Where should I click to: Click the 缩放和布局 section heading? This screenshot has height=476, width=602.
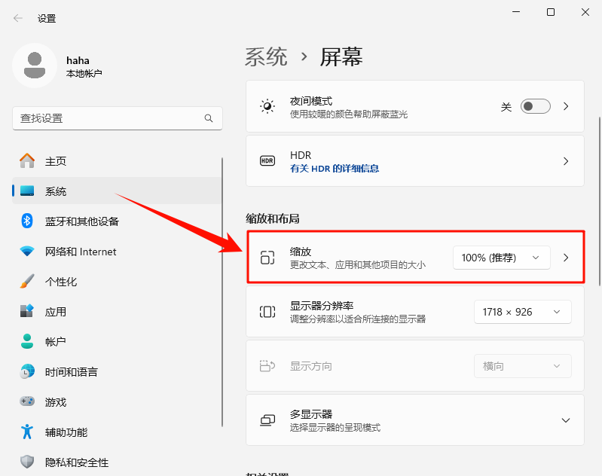coord(272,218)
